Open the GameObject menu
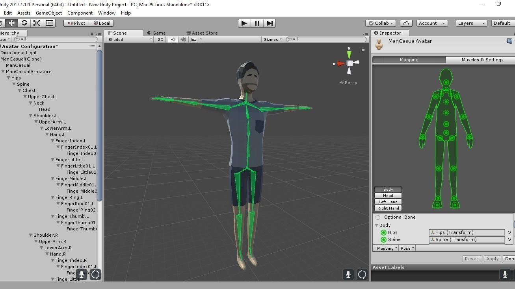 point(49,13)
